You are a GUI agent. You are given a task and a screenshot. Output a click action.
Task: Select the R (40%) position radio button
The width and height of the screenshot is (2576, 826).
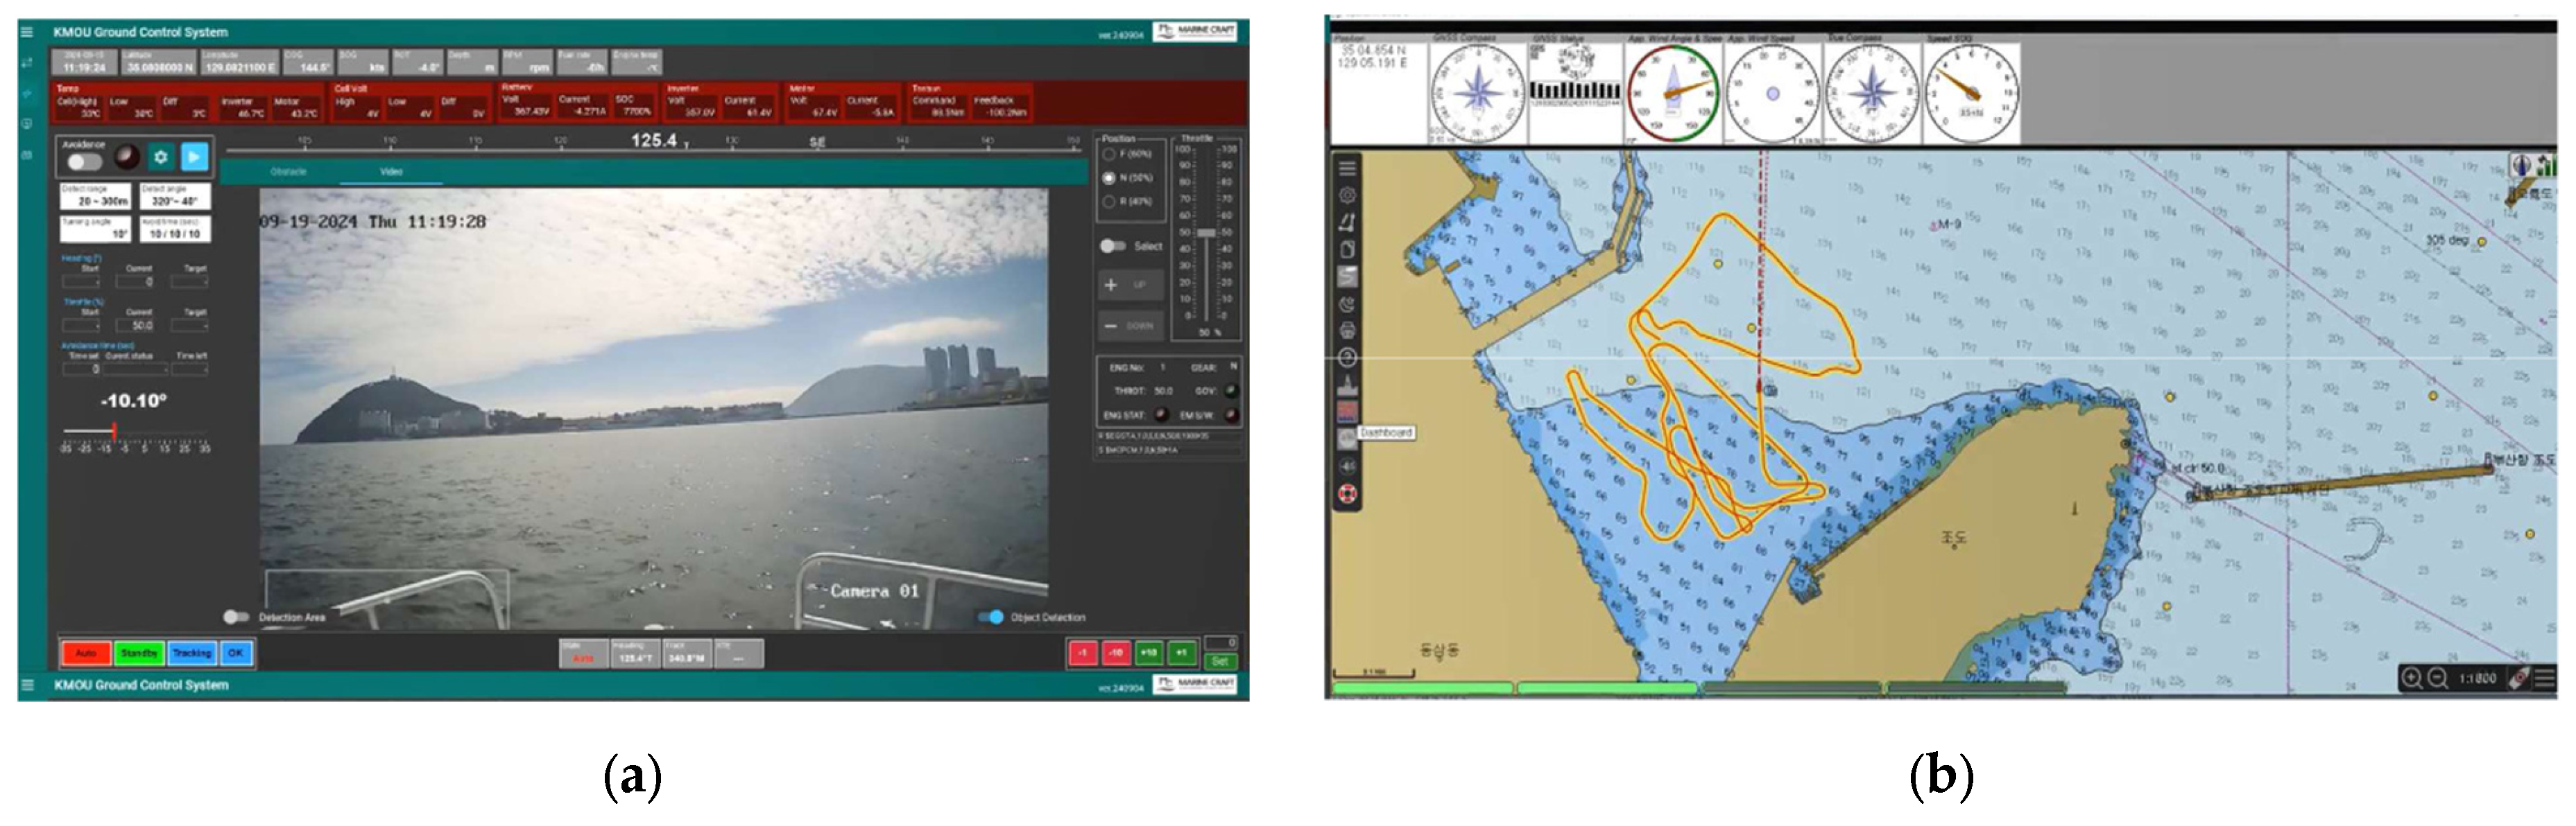point(1108,202)
